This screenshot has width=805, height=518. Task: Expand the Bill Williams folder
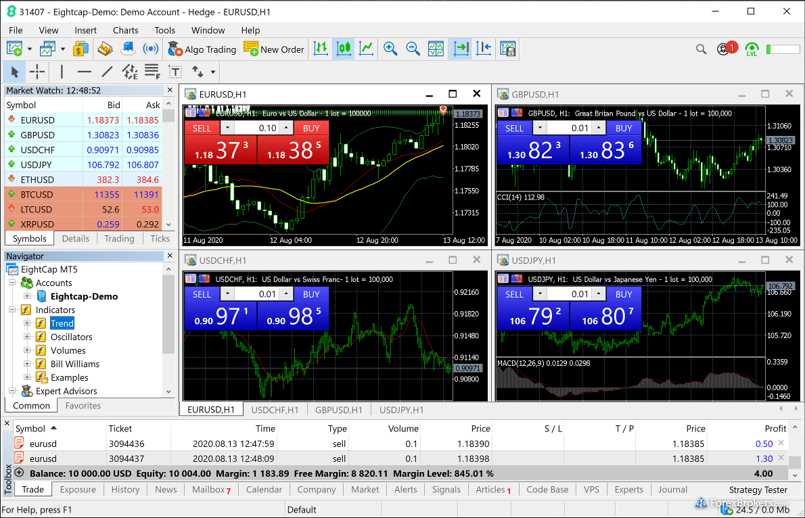click(27, 363)
